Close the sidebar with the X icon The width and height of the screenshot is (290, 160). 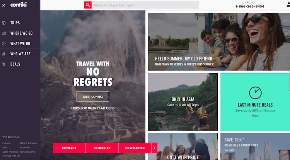[x=4, y=5]
